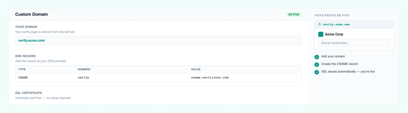Click the checkmark beside Create the CNAME record

coord(317,65)
